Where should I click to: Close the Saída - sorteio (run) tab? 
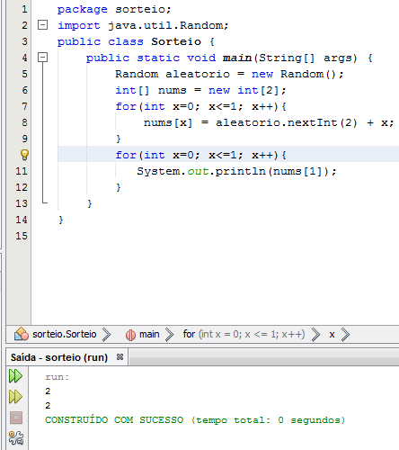(120, 357)
